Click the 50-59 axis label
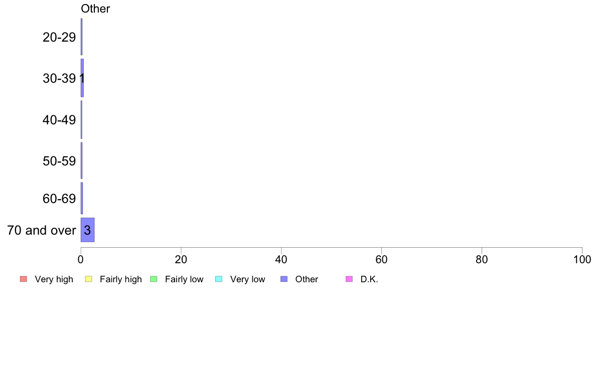 point(59,161)
